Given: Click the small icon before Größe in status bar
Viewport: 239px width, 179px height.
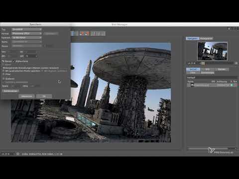Looking at the screenshot, I should coord(18,154).
